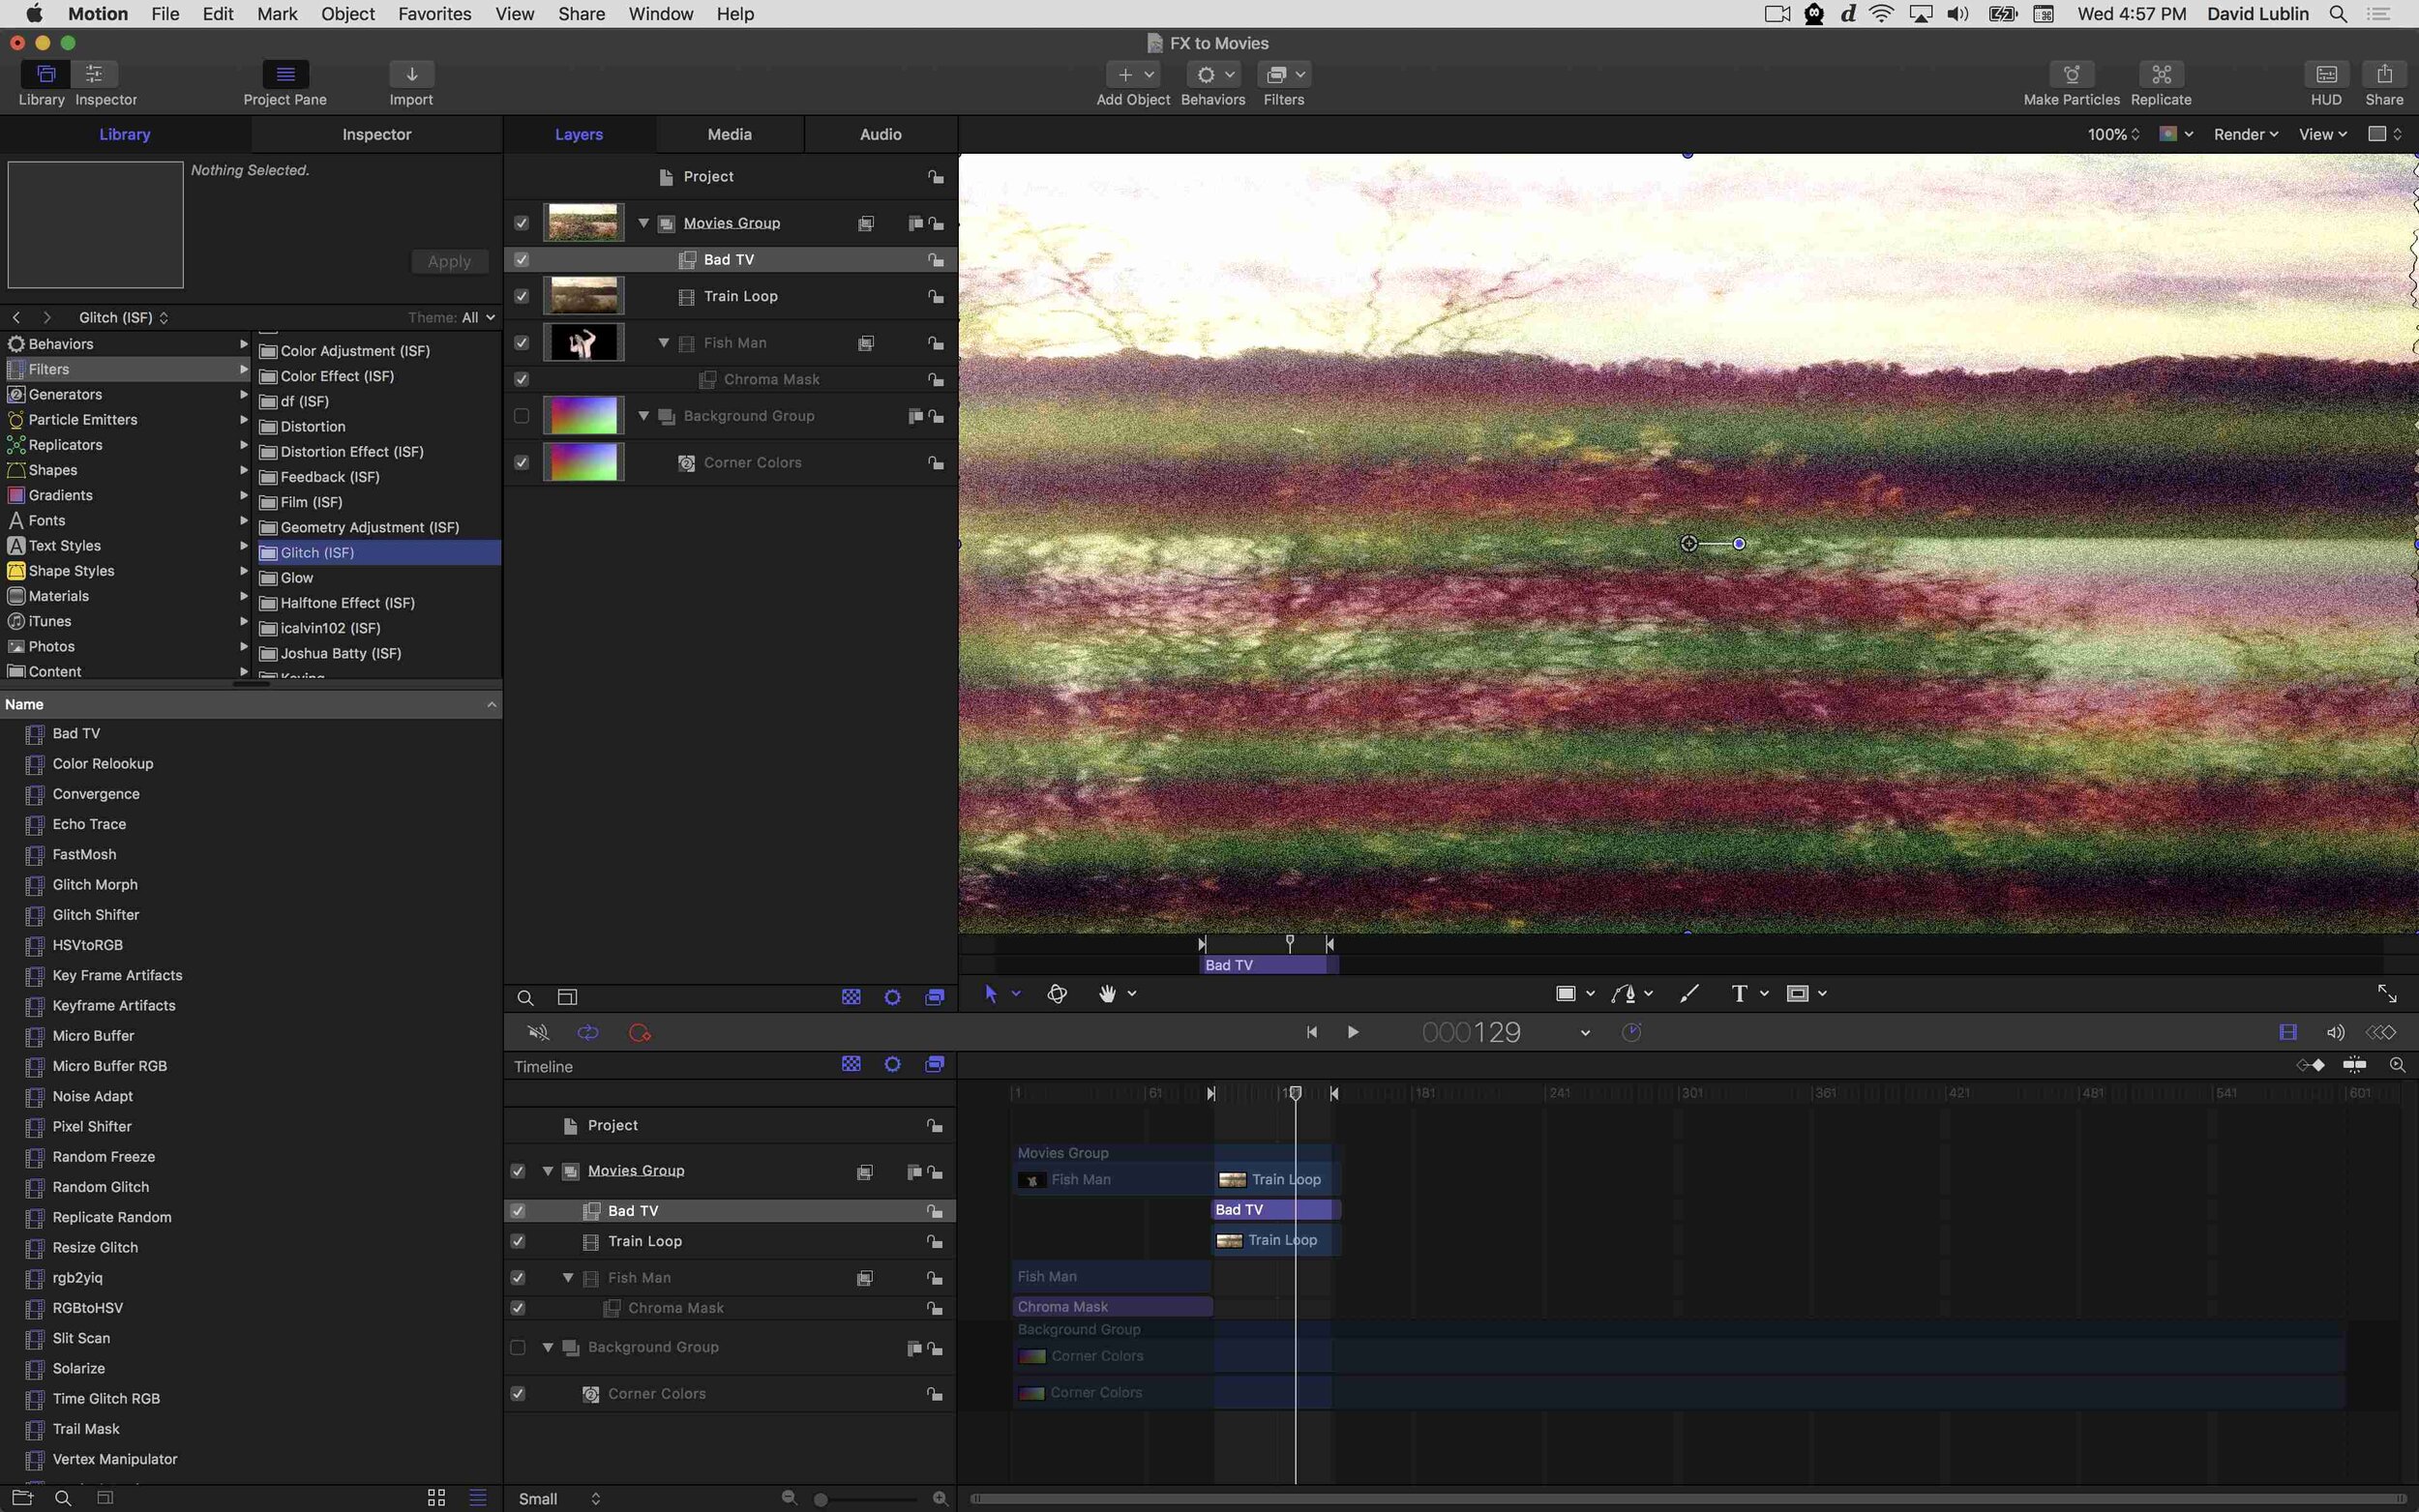This screenshot has width=2419, height=1512.
Task: Open the canvas View dropdown
Action: pos(2322,134)
